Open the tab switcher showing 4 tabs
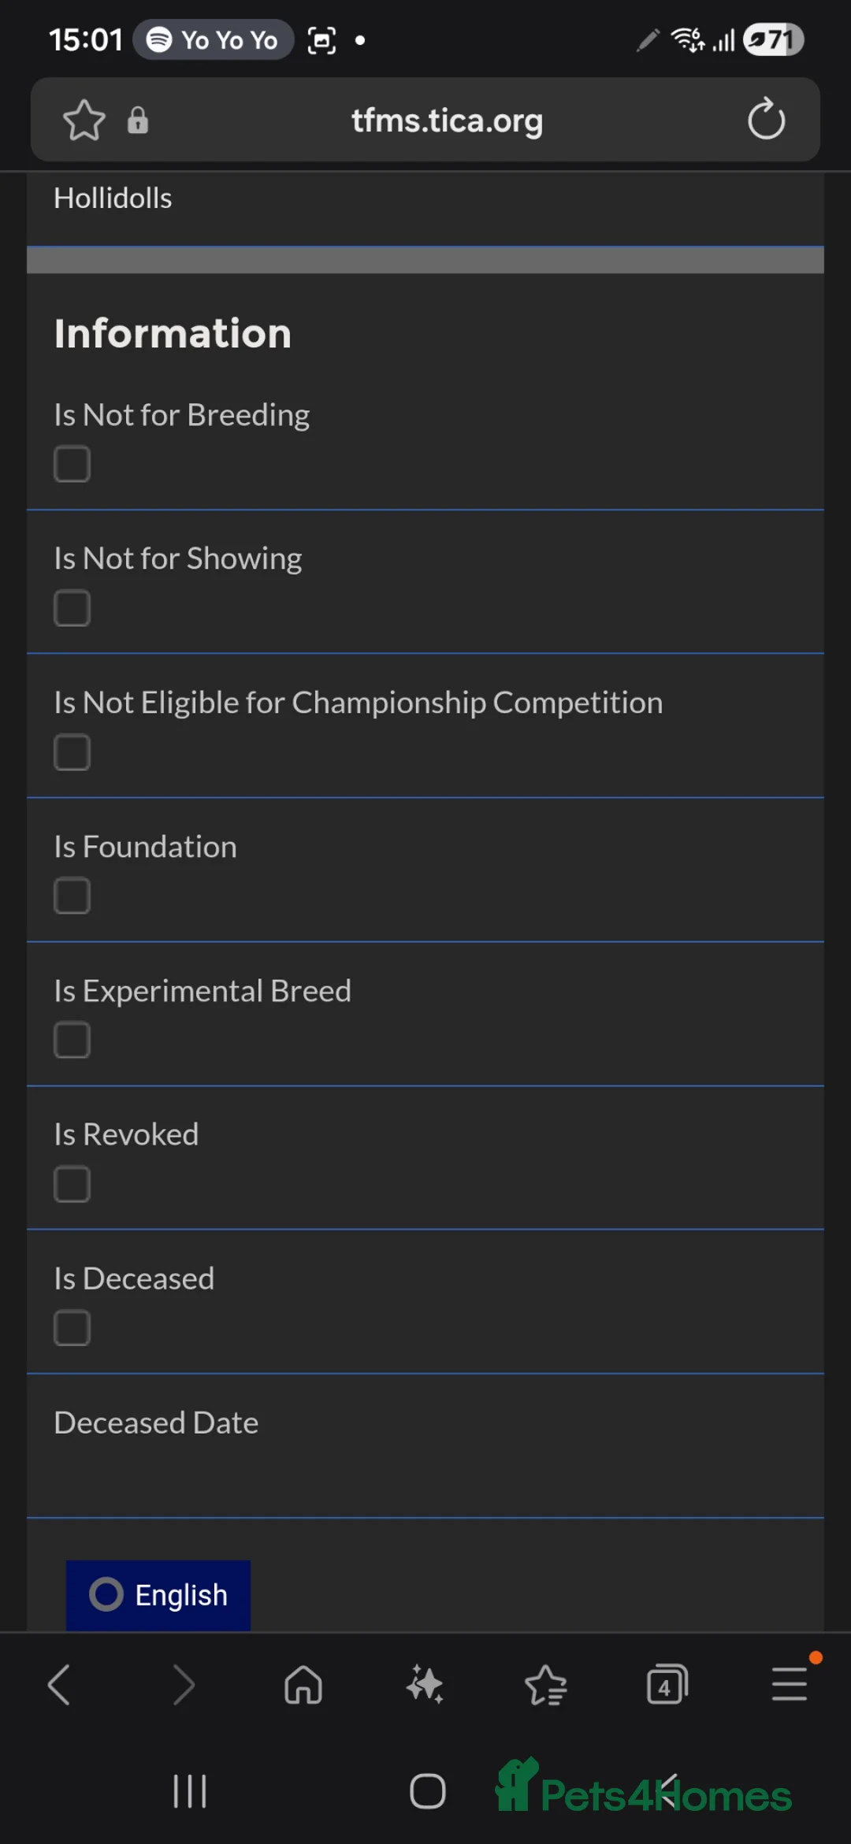The width and height of the screenshot is (851, 1844). tap(667, 1685)
